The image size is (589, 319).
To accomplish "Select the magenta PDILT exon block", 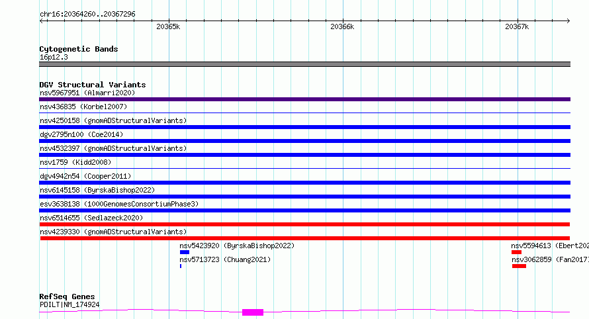I will 253,312.
